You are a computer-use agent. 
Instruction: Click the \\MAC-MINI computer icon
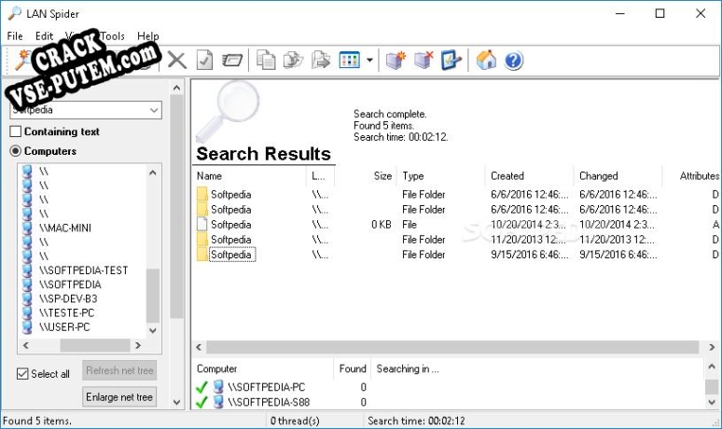(27, 228)
